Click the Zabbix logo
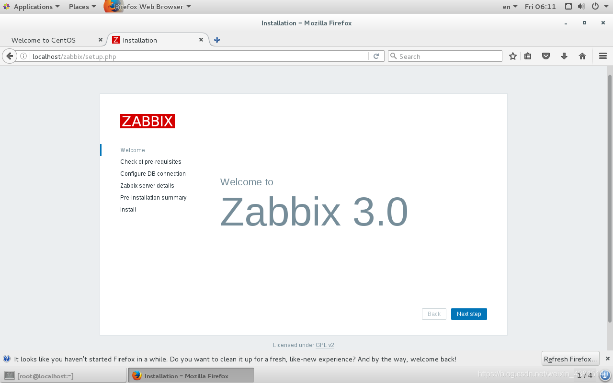 (148, 121)
